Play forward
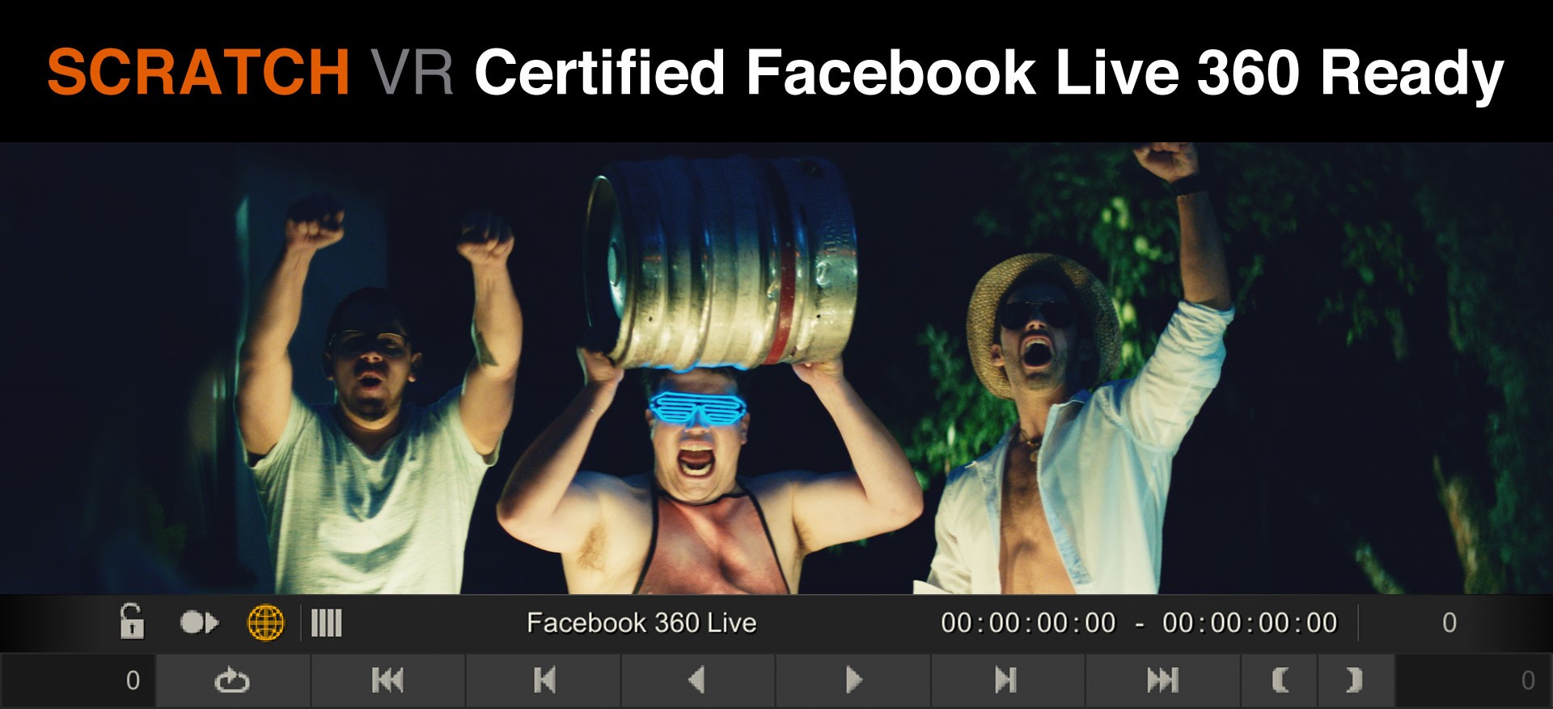1553x709 pixels. (x=853, y=681)
